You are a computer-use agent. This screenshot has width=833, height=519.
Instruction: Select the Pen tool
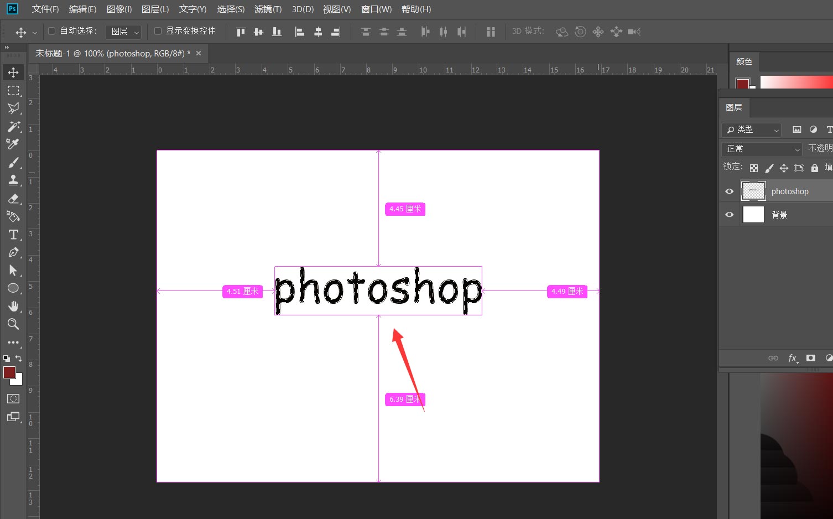tap(13, 252)
